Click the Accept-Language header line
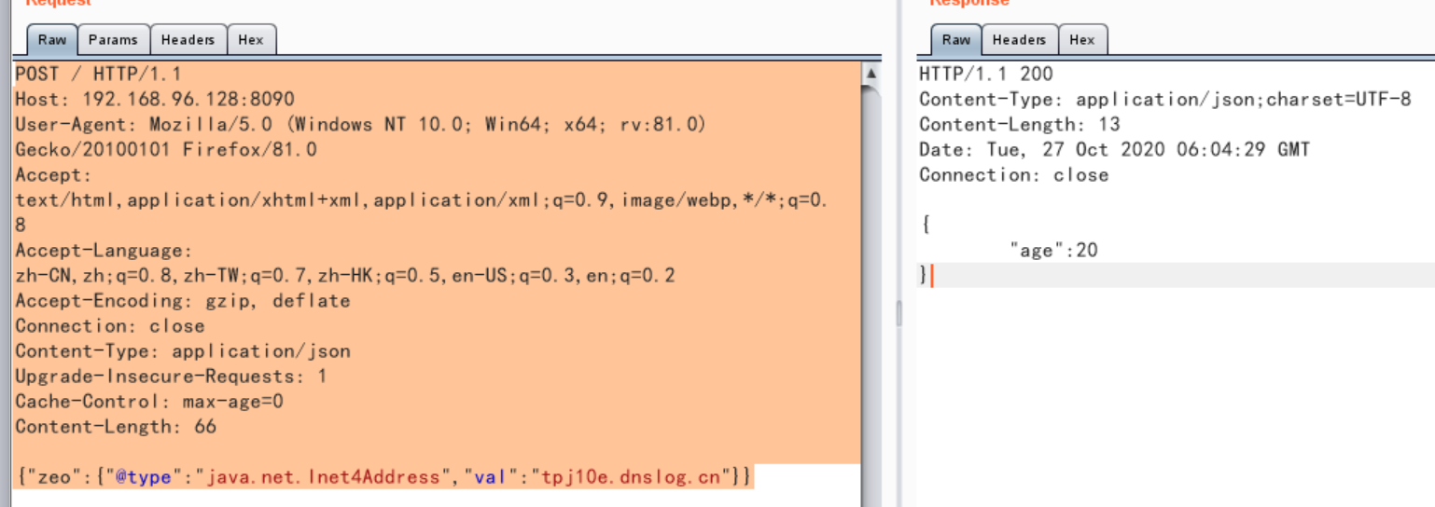The width and height of the screenshot is (1435, 507). point(103,251)
